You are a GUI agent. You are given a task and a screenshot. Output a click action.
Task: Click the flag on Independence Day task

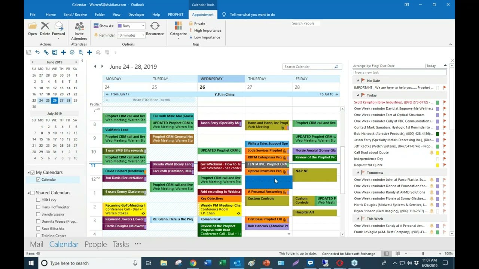444,159
